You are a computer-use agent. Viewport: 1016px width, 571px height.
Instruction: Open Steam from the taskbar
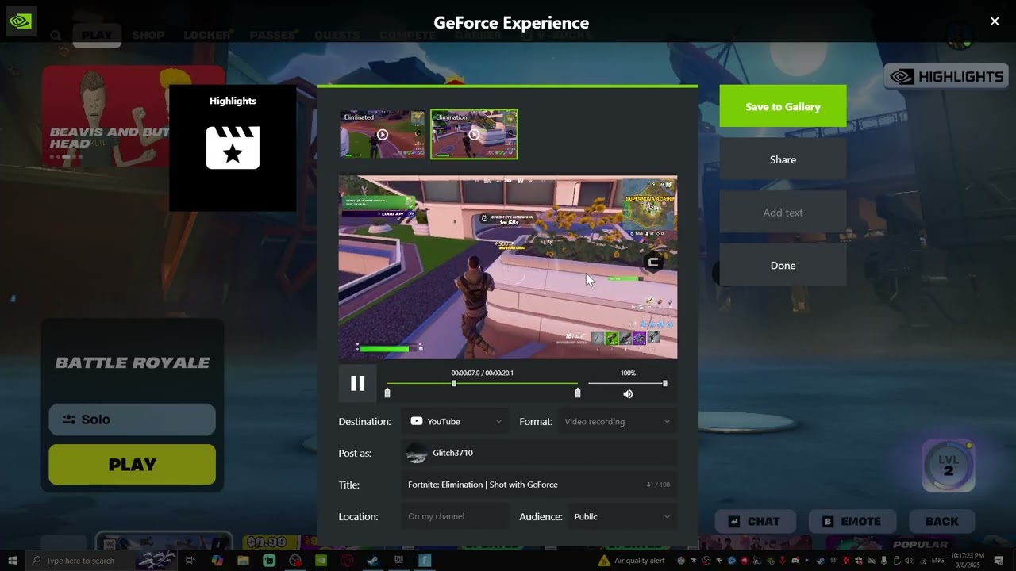(372, 561)
